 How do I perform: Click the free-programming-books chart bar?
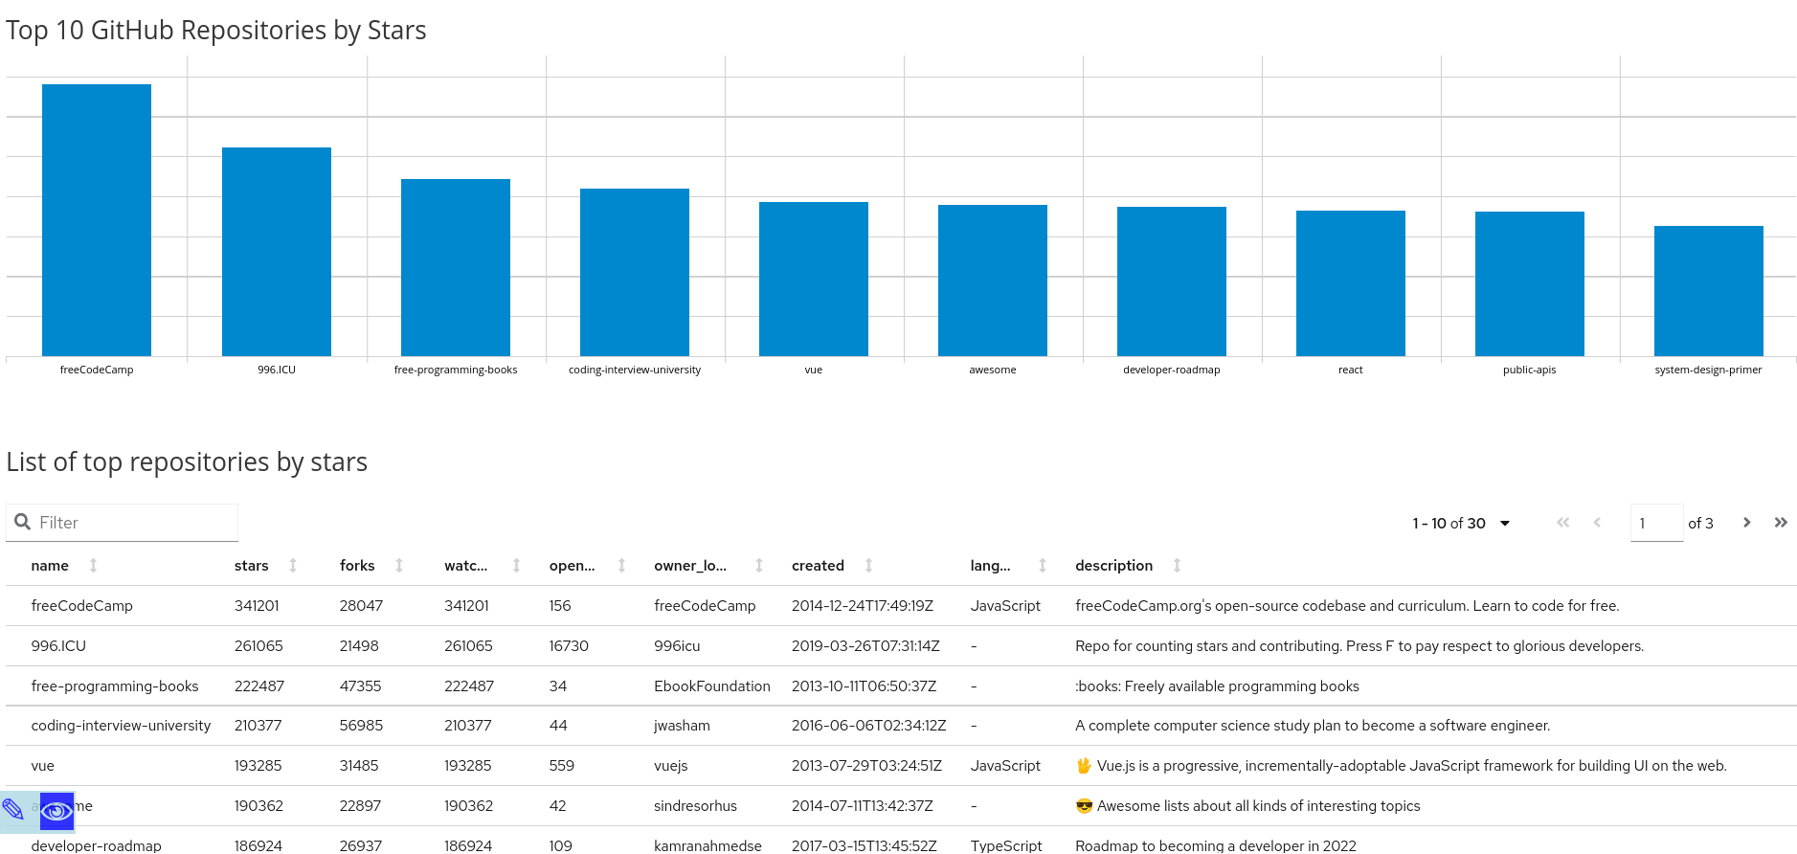click(456, 267)
